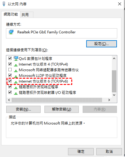Click the horizontal scroll right arrow

tap(109, 100)
